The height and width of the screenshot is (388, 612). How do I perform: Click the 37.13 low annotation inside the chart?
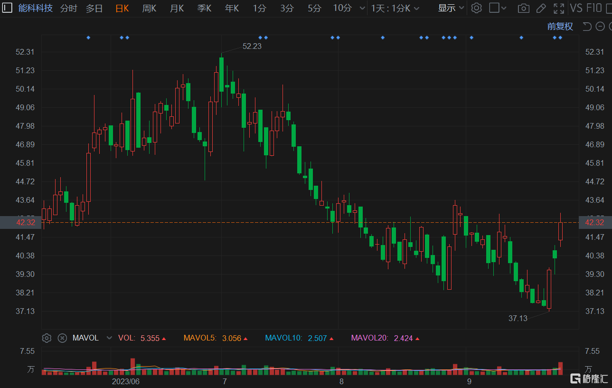tap(518, 318)
